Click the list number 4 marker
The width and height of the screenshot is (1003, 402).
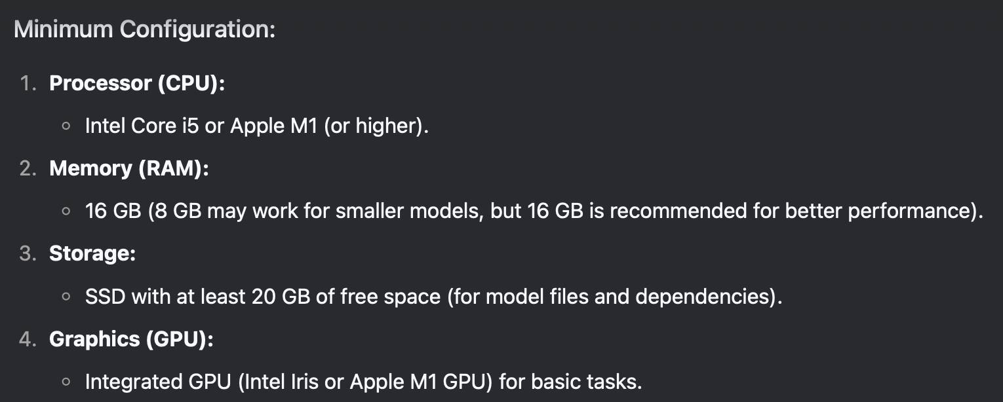coord(28,338)
